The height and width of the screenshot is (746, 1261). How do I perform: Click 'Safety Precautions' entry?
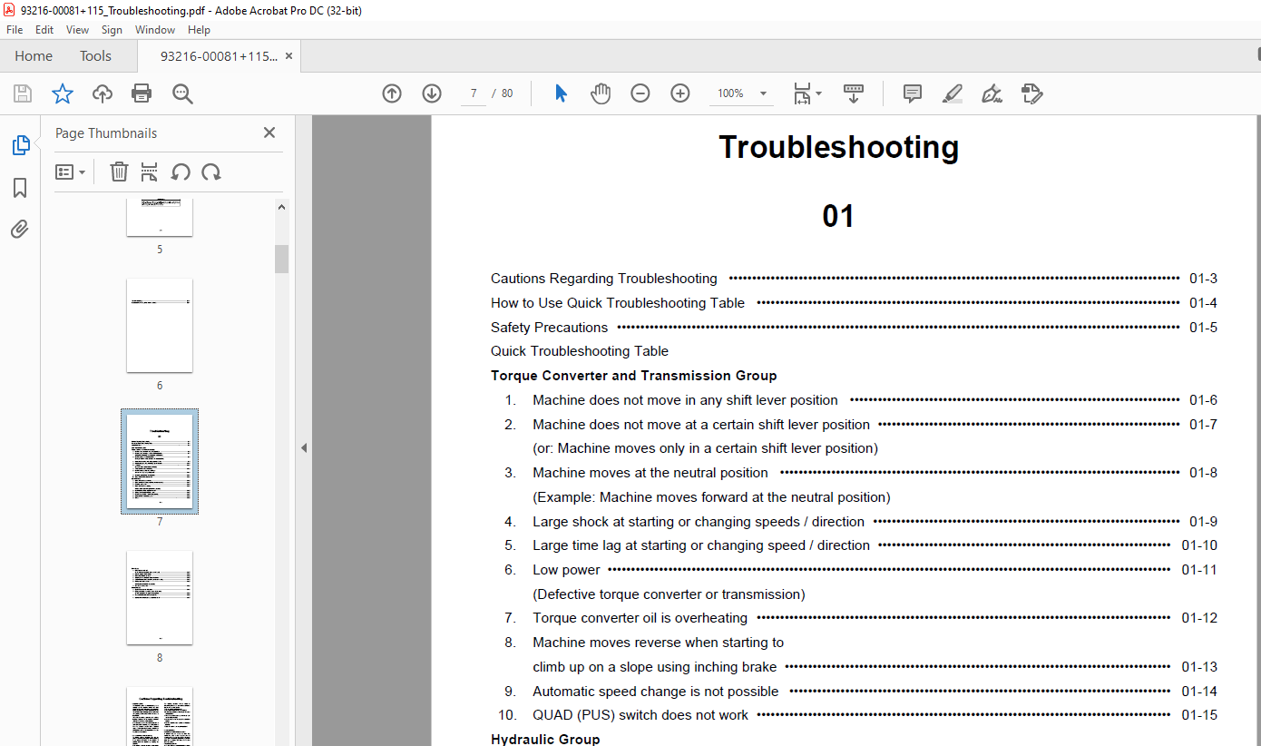click(x=550, y=328)
